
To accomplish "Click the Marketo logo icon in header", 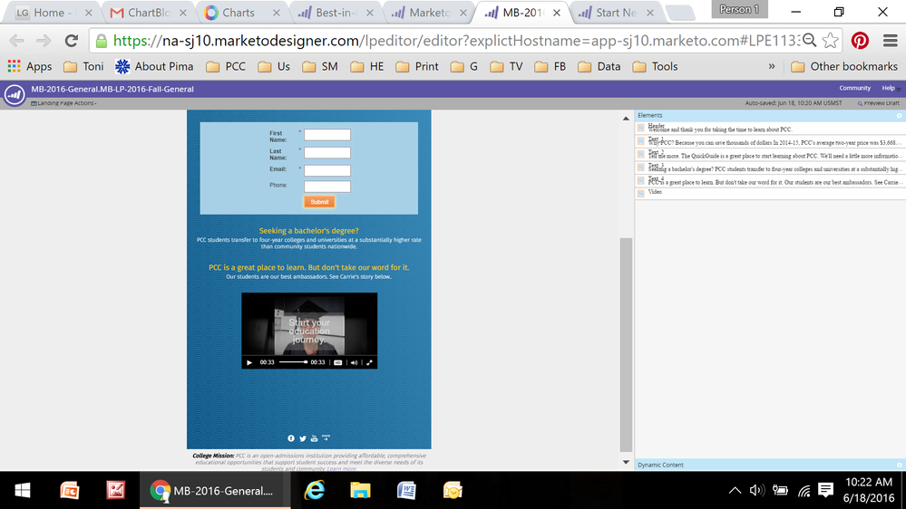I will (x=14, y=95).
